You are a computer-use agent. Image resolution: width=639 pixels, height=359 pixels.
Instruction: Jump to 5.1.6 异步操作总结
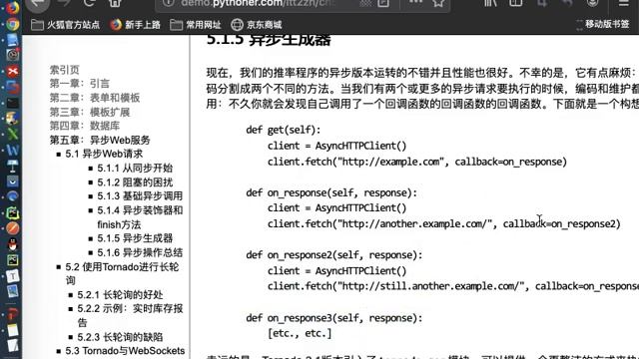[x=140, y=252]
